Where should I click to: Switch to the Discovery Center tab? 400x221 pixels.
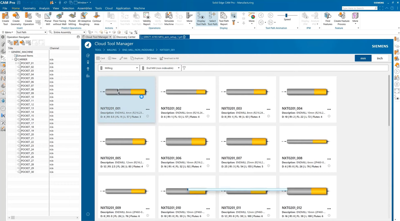[x=125, y=37]
